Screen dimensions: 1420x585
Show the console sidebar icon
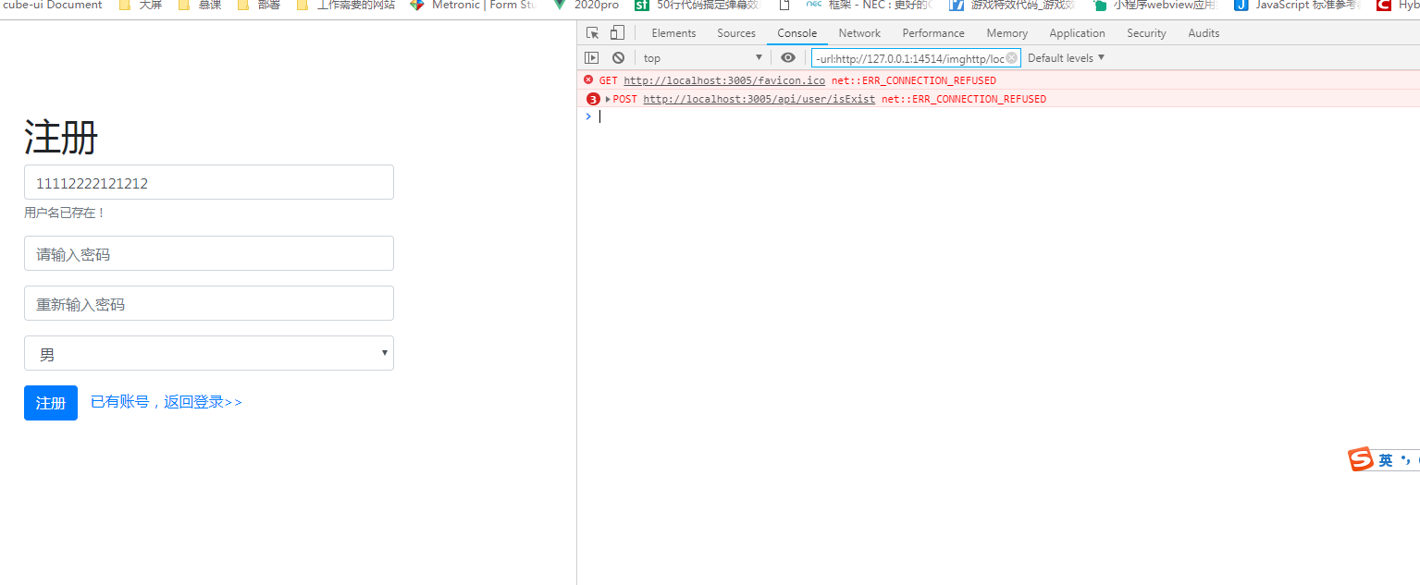pos(592,57)
